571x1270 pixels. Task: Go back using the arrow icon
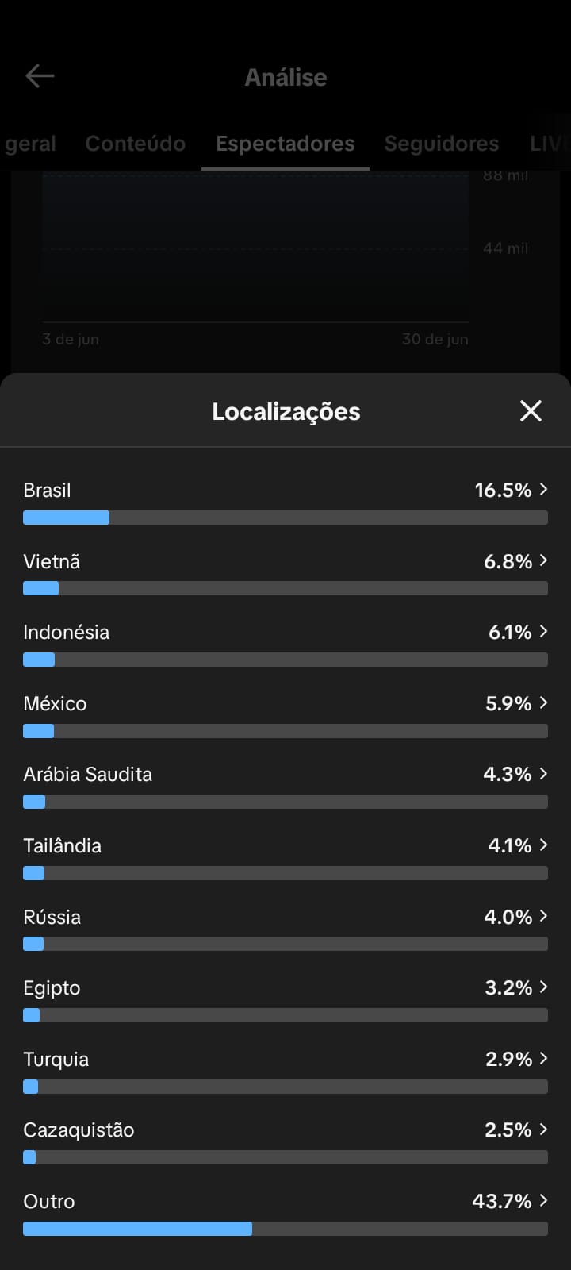tap(40, 76)
